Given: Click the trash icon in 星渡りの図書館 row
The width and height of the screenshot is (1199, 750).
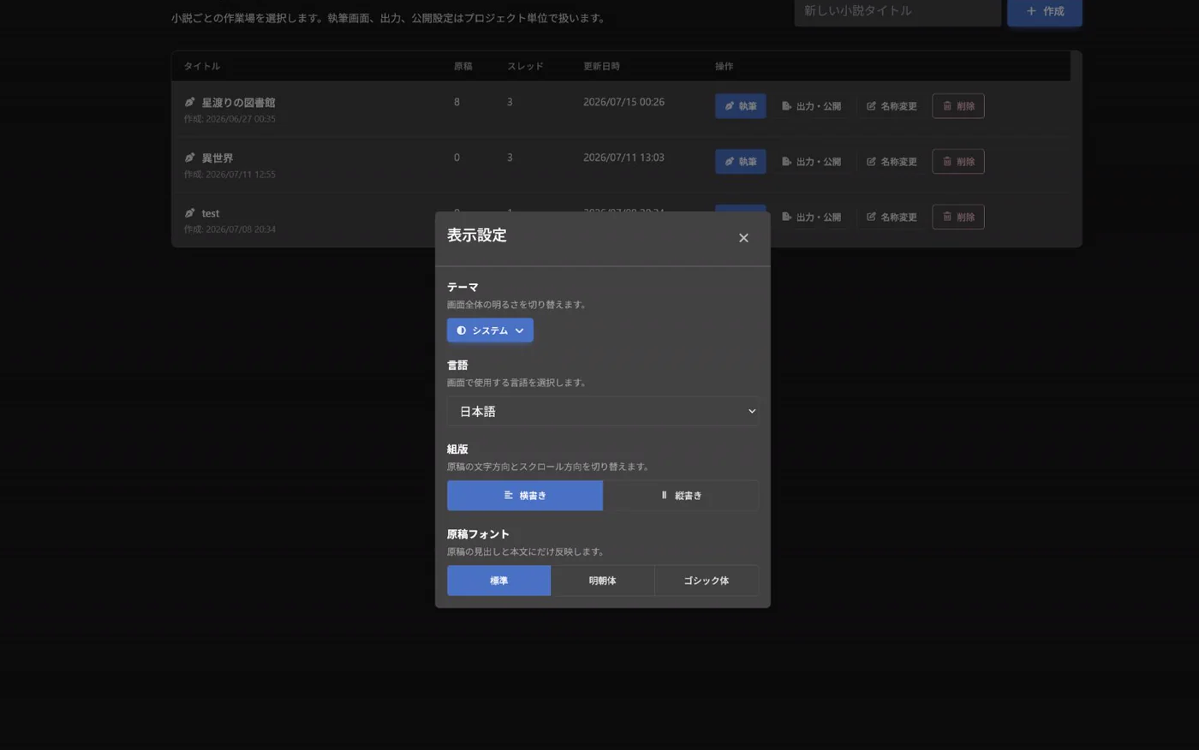Looking at the screenshot, I should pos(947,106).
